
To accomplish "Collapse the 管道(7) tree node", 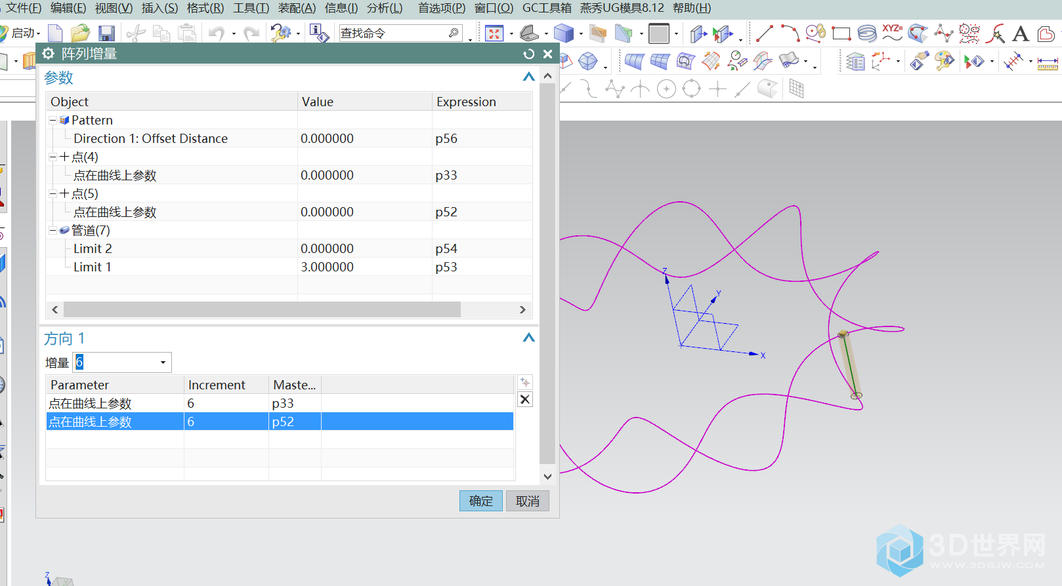I will [x=53, y=230].
